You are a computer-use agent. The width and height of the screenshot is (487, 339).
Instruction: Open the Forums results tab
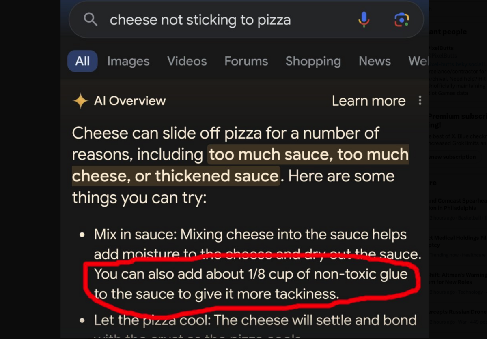246,61
